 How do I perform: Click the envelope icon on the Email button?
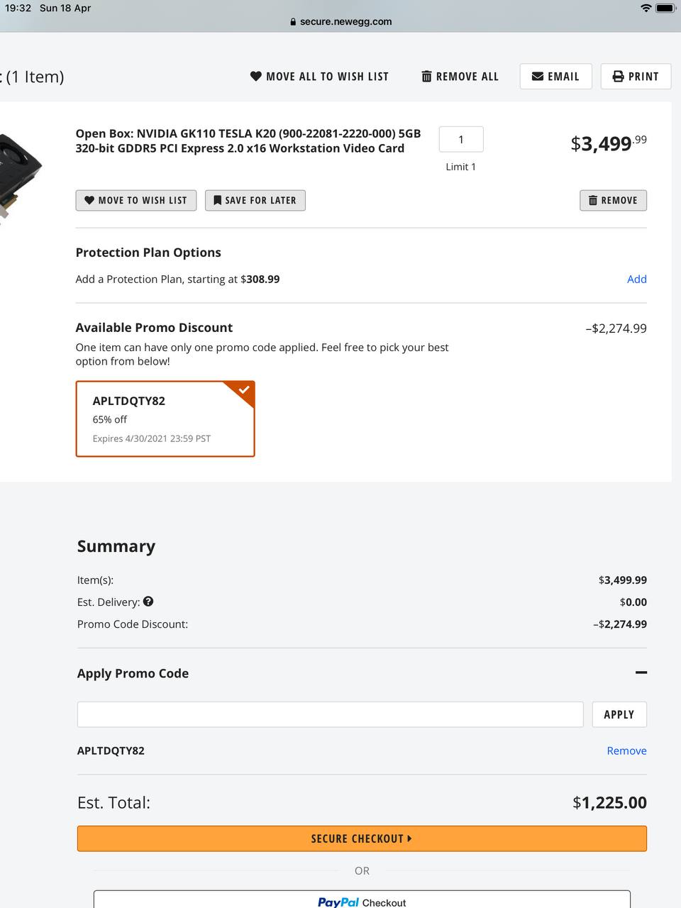[x=538, y=76]
